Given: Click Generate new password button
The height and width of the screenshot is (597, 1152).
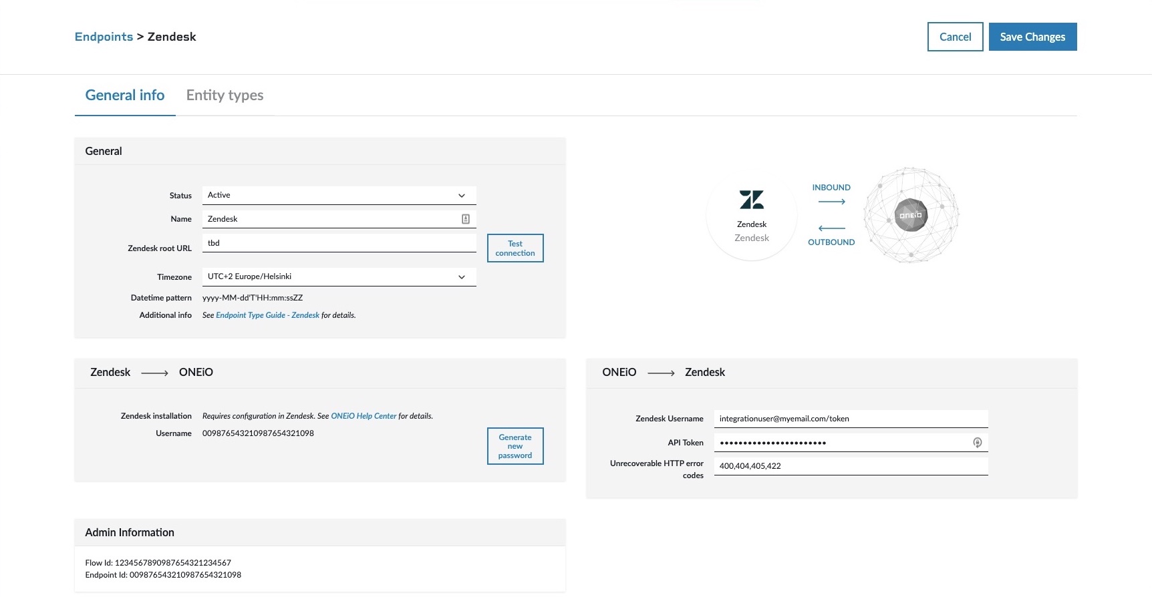Looking at the screenshot, I should 515,446.
